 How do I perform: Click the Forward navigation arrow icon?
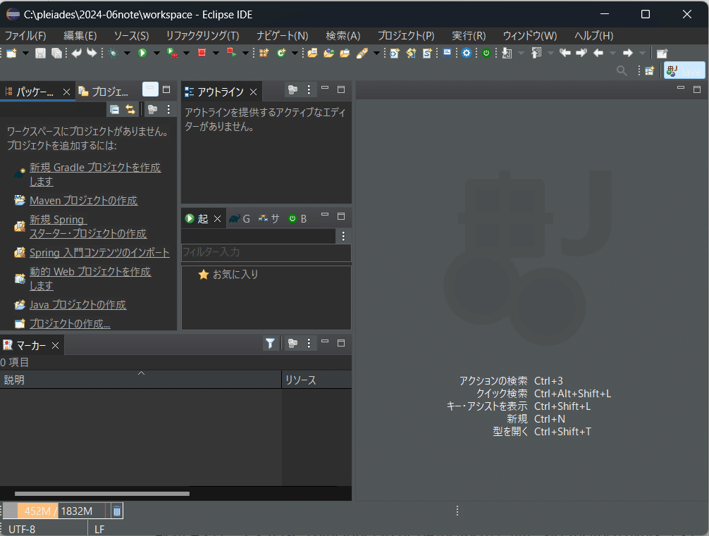(x=628, y=54)
